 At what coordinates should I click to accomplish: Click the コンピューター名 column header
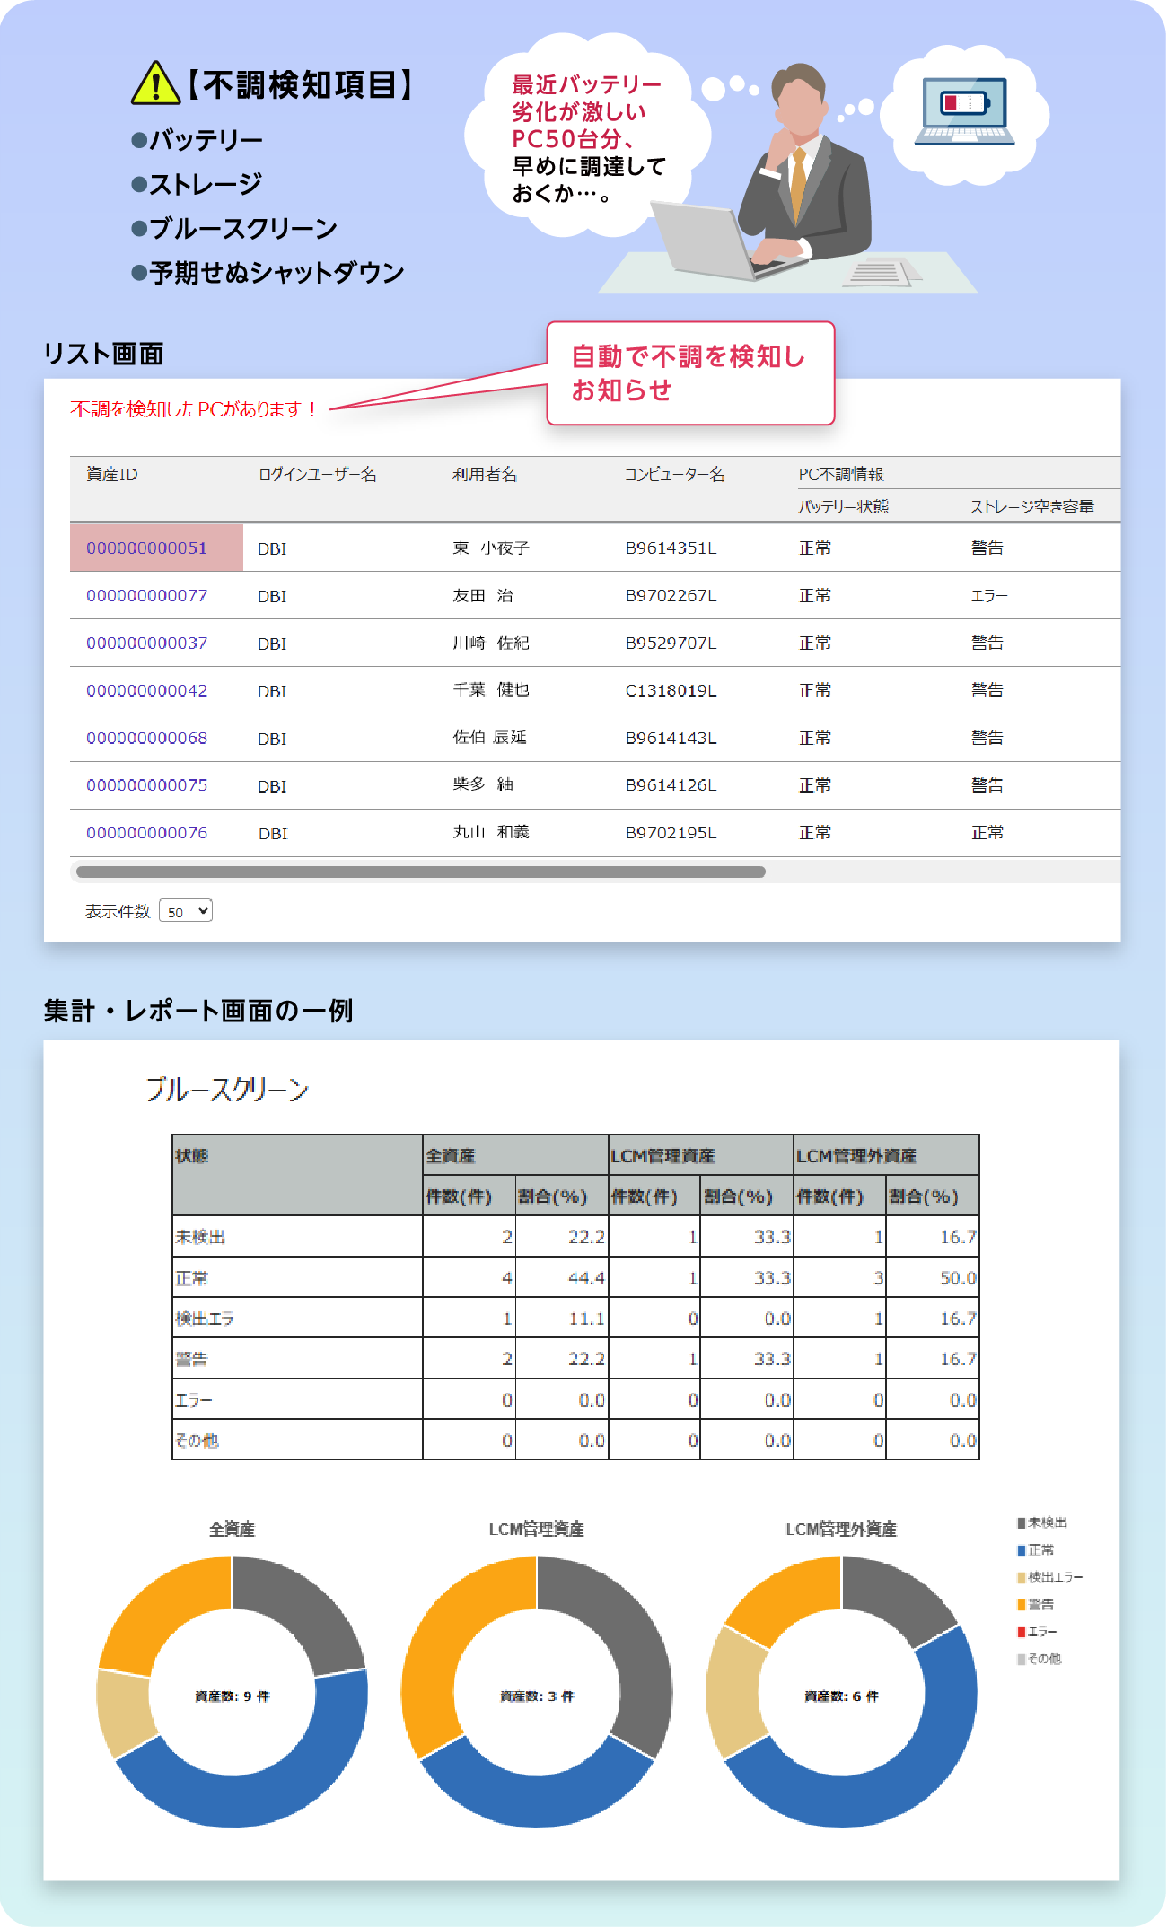click(x=674, y=474)
